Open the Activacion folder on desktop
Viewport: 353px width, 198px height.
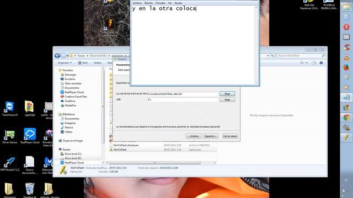click(x=9, y=190)
